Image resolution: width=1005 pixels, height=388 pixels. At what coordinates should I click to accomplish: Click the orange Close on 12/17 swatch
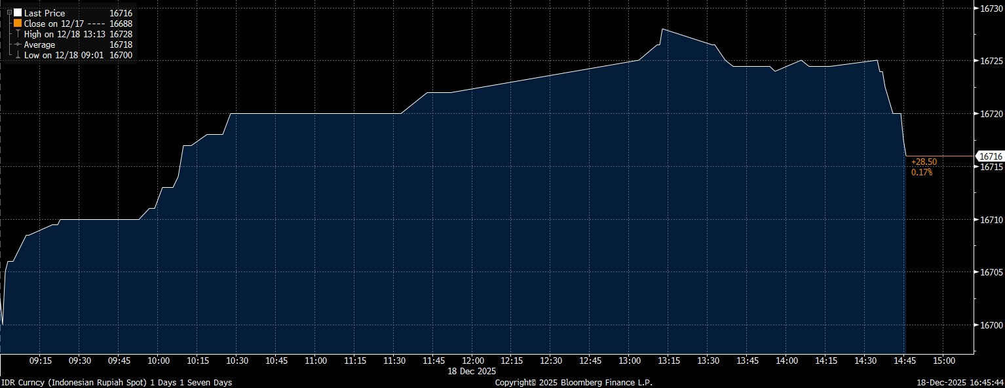[x=18, y=23]
